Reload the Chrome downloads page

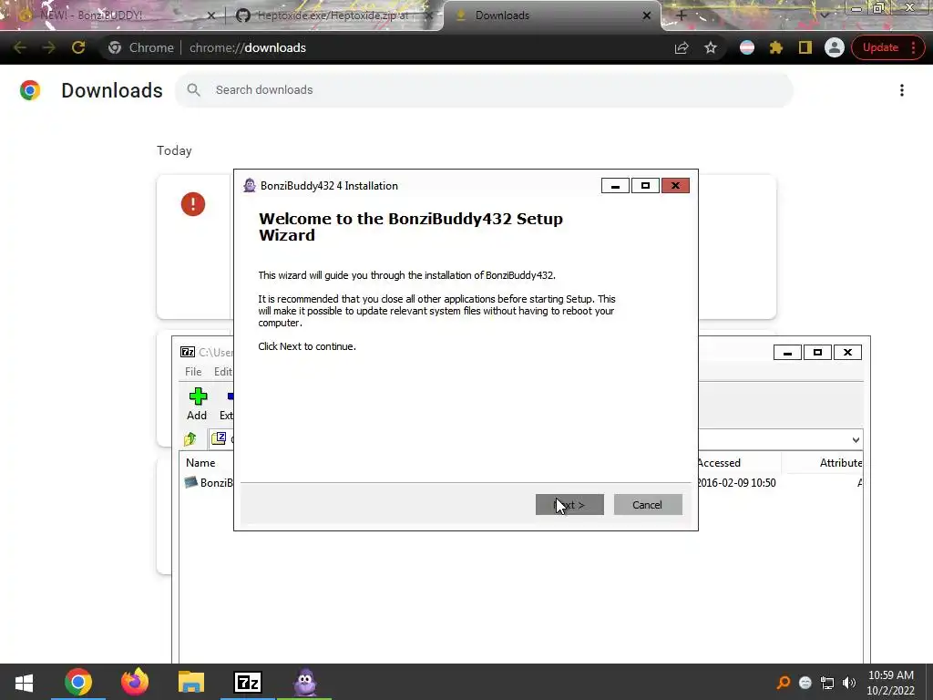coord(78,47)
